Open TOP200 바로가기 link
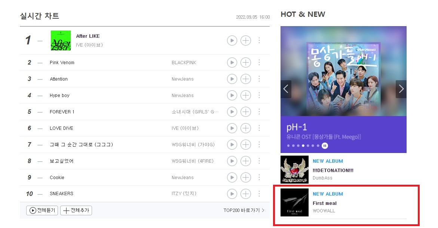Screen dimensions: 438x228 coord(244,210)
